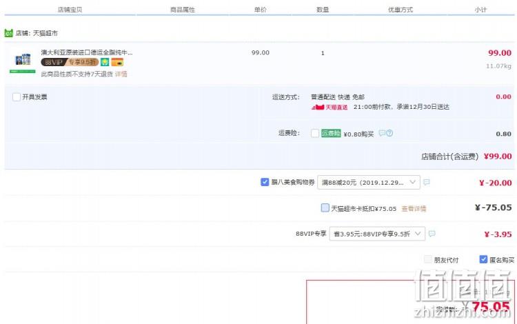
Task: Uncheck the 腊八美食购物券 checkbox
Action: point(265,182)
